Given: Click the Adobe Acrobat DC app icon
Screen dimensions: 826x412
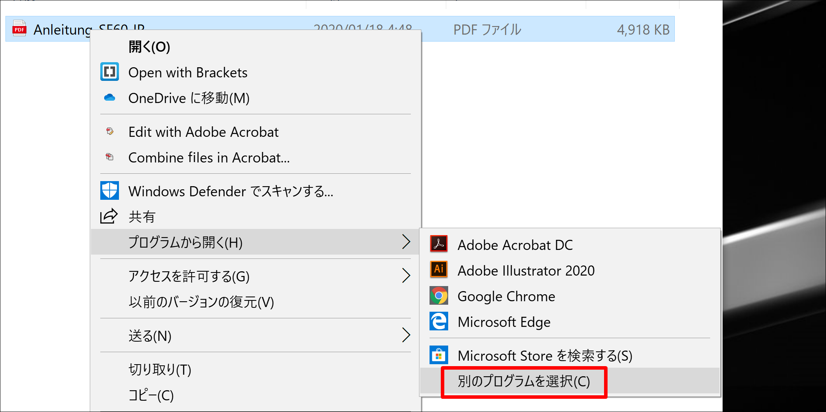Looking at the screenshot, I should point(439,244).
